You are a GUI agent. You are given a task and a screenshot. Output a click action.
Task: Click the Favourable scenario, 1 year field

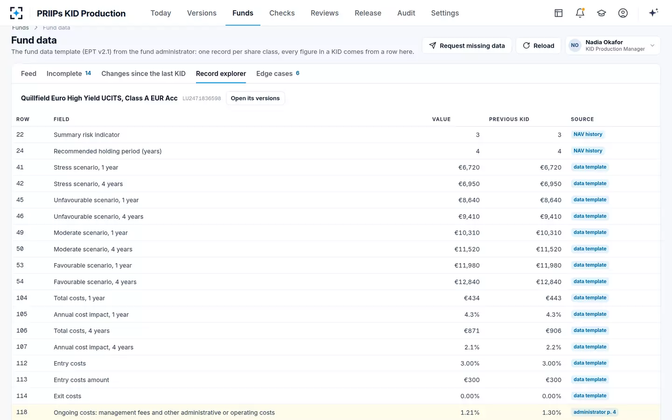(x=93, y=266)
